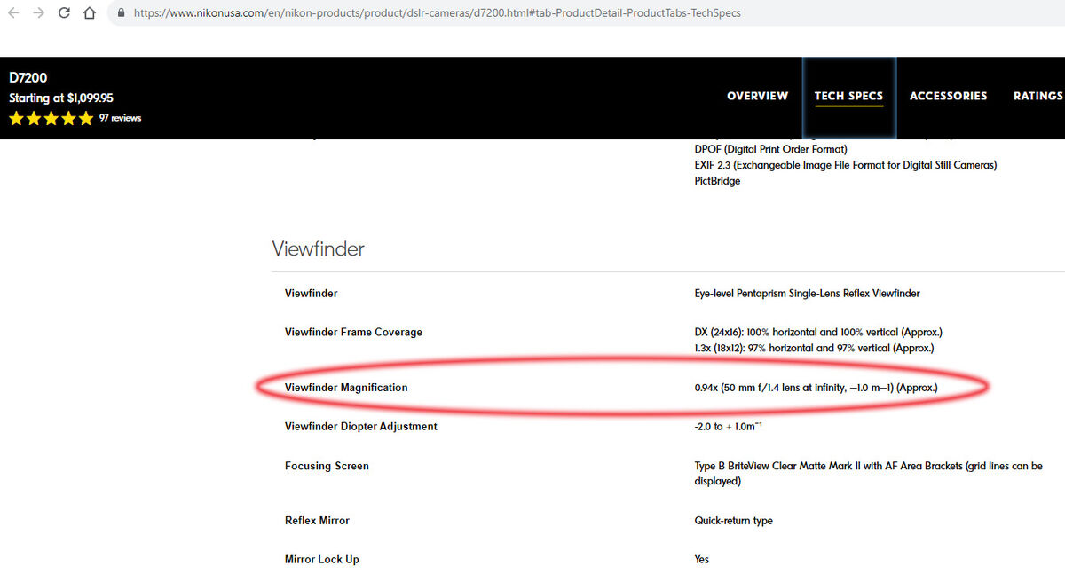This screenshot has height=582, width=1065.
Task: Click the Yes value for Mirror Lock Up
Action: pos(702,560)
